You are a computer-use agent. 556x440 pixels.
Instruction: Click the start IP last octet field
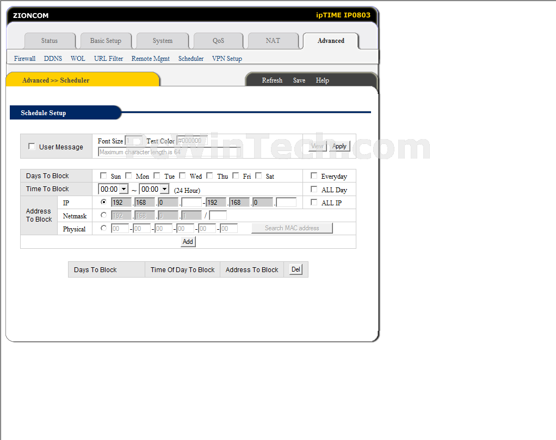191,203
